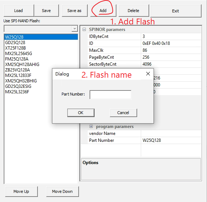Click the Exit button
The width and height of the screenshot is (207, 202).
click(176, 11)
